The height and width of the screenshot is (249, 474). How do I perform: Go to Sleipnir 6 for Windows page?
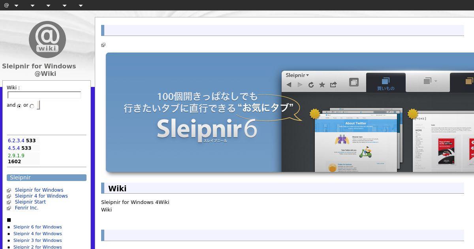(38, 227)
